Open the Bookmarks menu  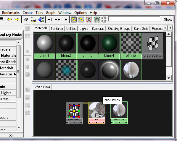tap(11, 13)
